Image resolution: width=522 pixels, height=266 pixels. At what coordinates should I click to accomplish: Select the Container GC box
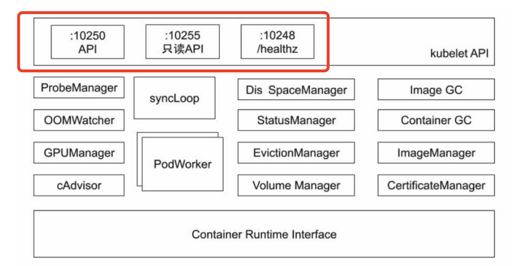[435, 120]
